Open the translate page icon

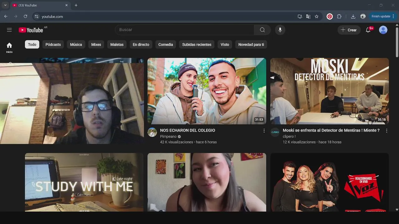[x=308, y=16]
